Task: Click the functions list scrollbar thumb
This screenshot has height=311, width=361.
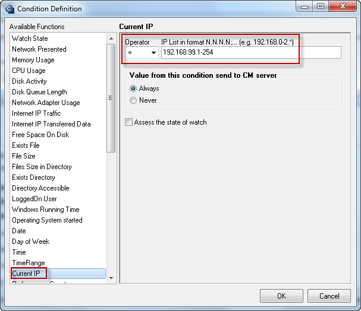Action: [111, 98]
